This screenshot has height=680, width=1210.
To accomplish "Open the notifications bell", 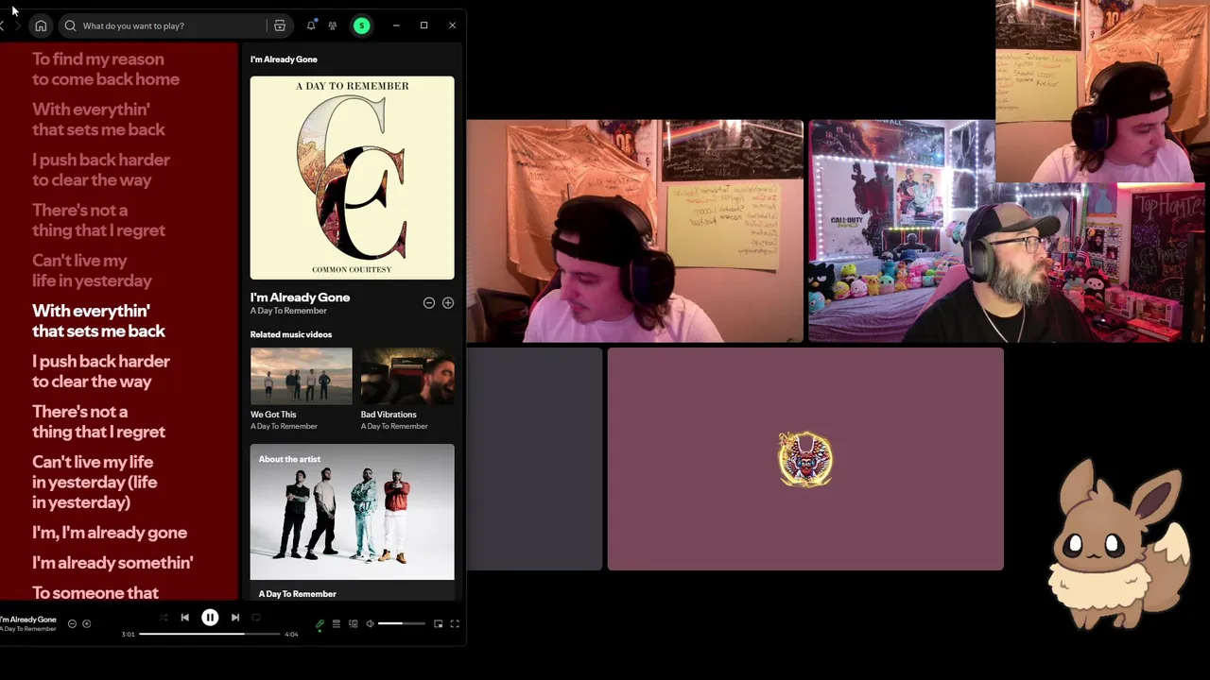I will 311,25.
